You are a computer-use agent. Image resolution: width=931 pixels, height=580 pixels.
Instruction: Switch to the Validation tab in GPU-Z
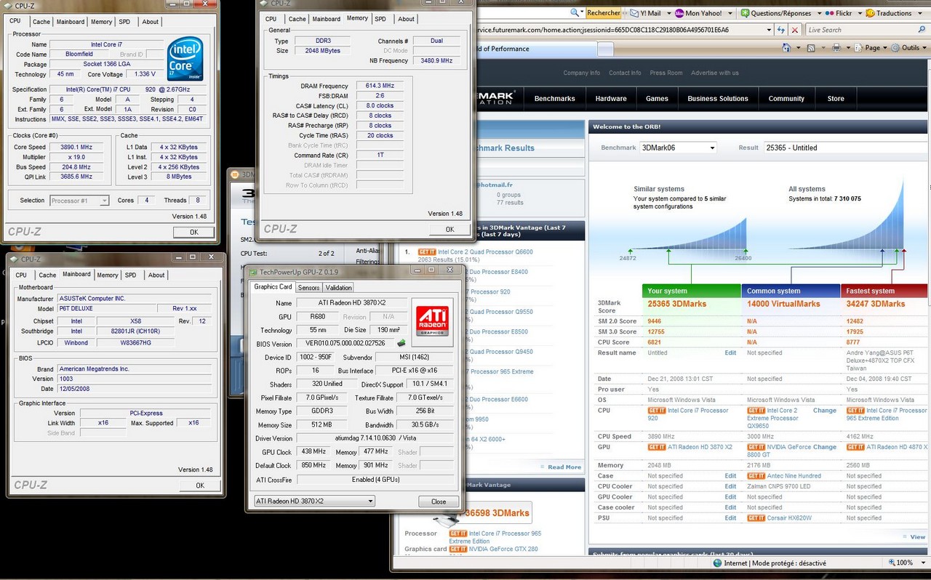[x=338, y=287]
